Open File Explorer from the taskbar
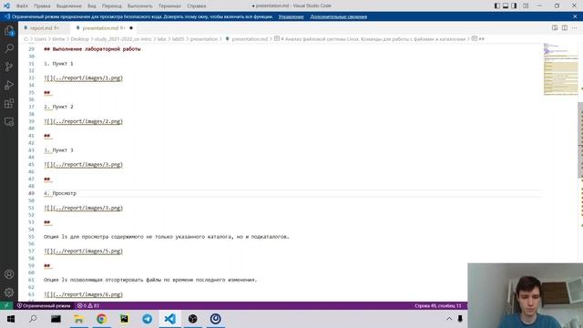The width and height of the screenshot is (583, 328). click(78, 319)
